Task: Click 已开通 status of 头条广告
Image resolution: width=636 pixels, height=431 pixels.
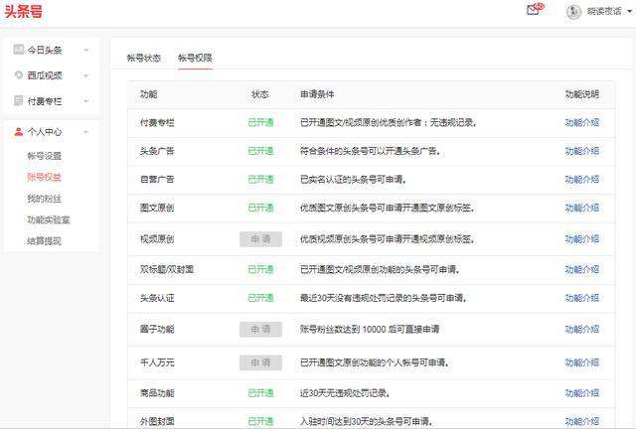Action: [x=260, y=151]
